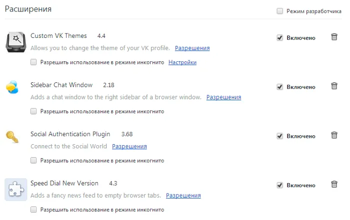Click the Speed Dial puzzle piece icon
This screenshot has width=350, height=220.
click(16, 190)
